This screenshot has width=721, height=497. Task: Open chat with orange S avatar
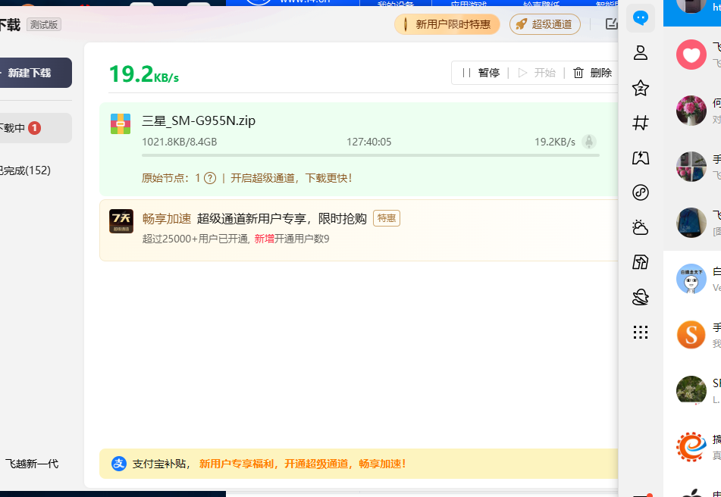tap(691, 335)
